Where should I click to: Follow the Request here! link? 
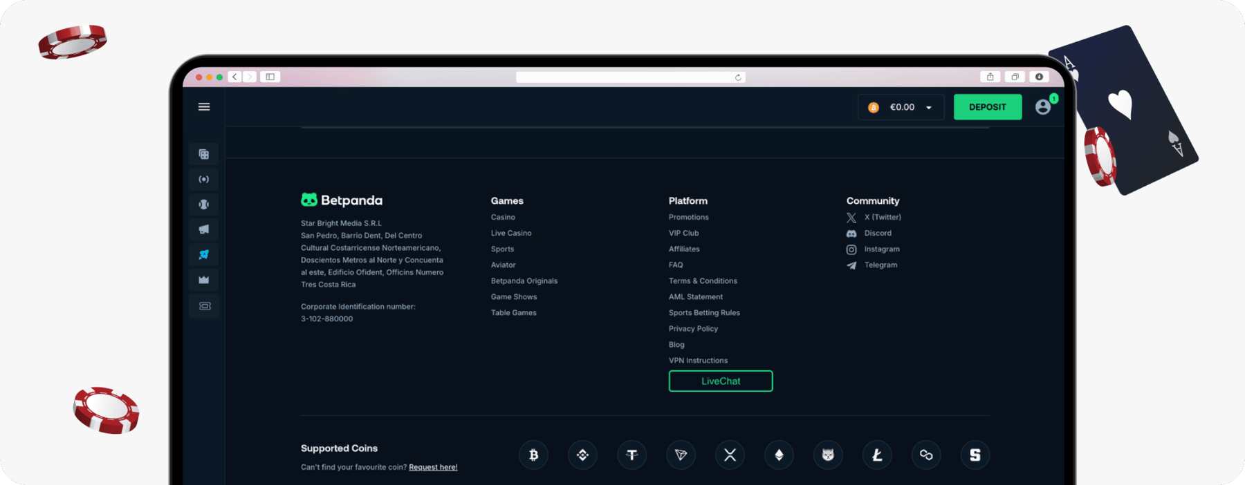pos(433,467)
